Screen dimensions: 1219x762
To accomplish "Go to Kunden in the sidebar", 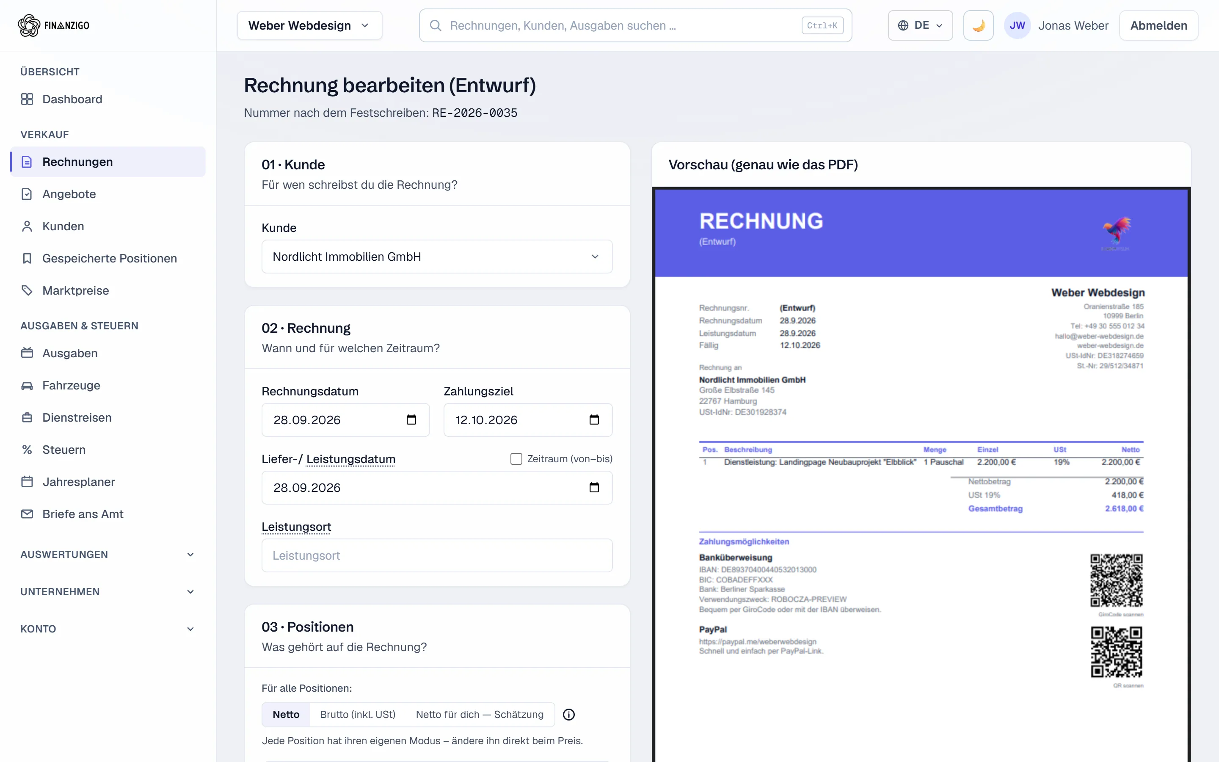I will [108, 226].
